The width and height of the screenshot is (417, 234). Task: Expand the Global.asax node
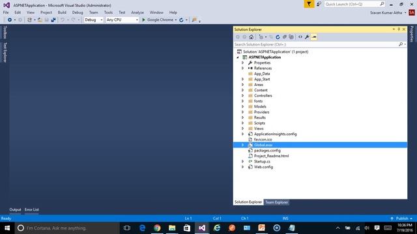click(242, 145)
